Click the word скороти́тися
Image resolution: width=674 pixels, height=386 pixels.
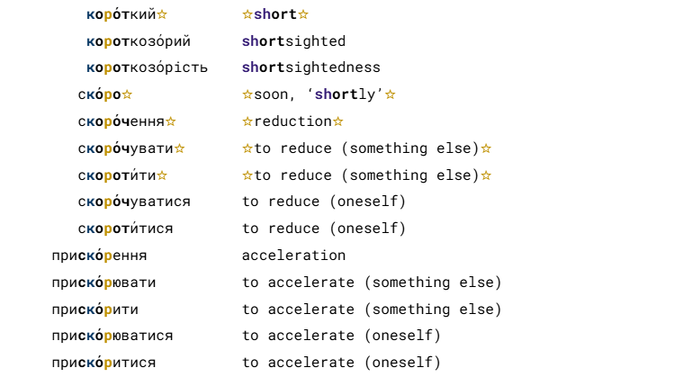[125, 229]
